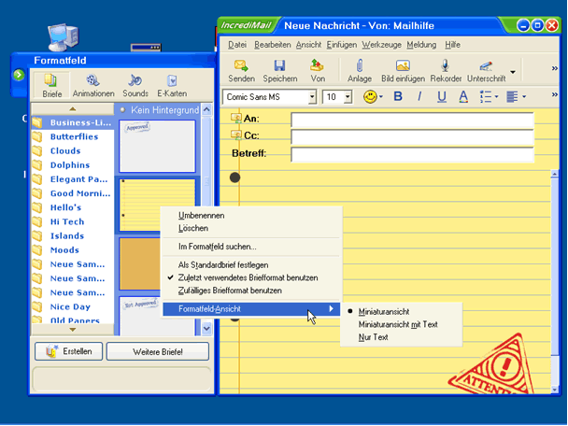Click the Weitere Briefe! button

(x=158, y=351)
